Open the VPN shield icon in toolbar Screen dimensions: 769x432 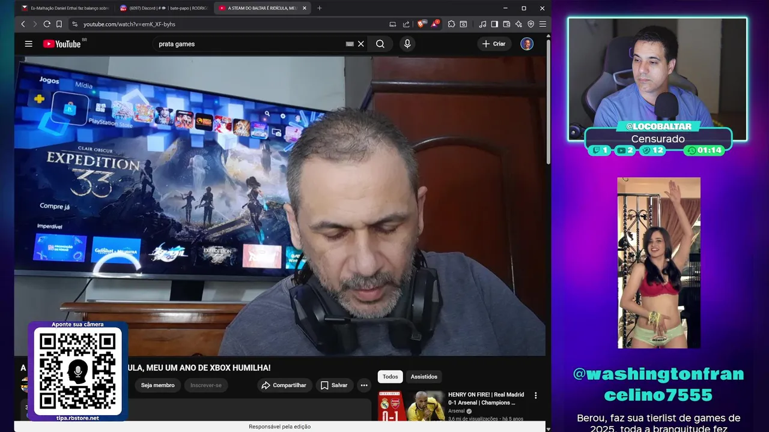click(x=530, y=24)
